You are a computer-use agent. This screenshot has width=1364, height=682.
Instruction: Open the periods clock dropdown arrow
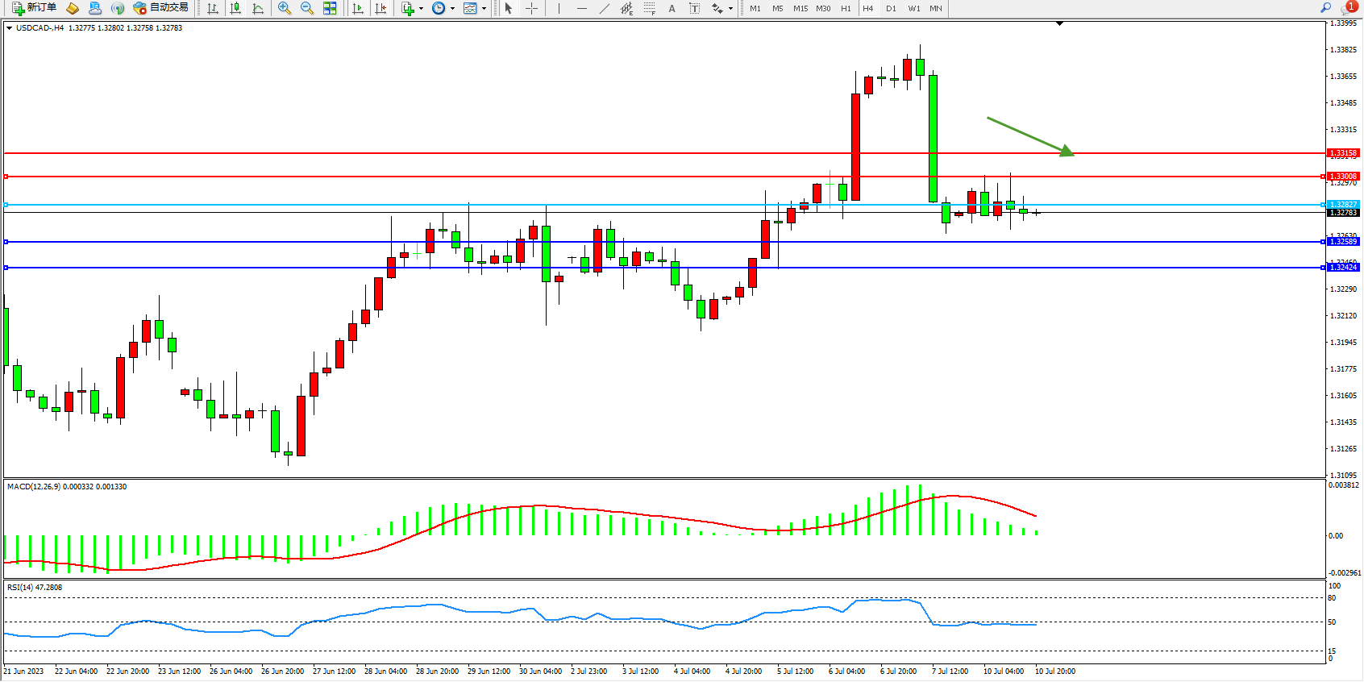click(x=452, y=9)
